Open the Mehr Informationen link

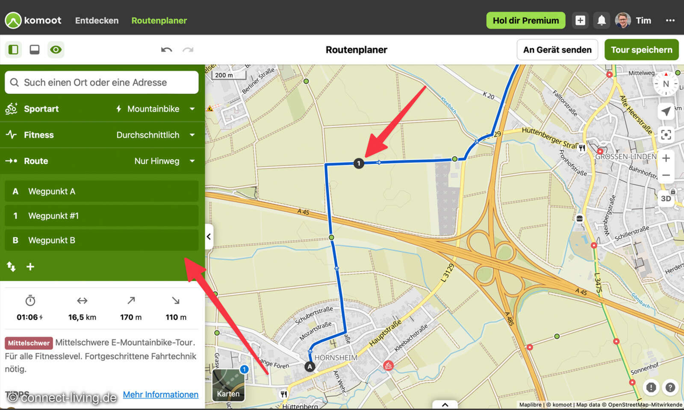[x=160, y=394]
